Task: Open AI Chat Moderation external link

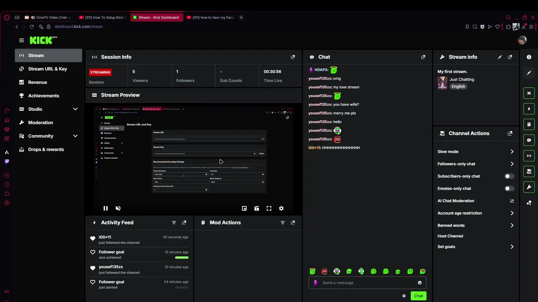Action: [512, 201]
